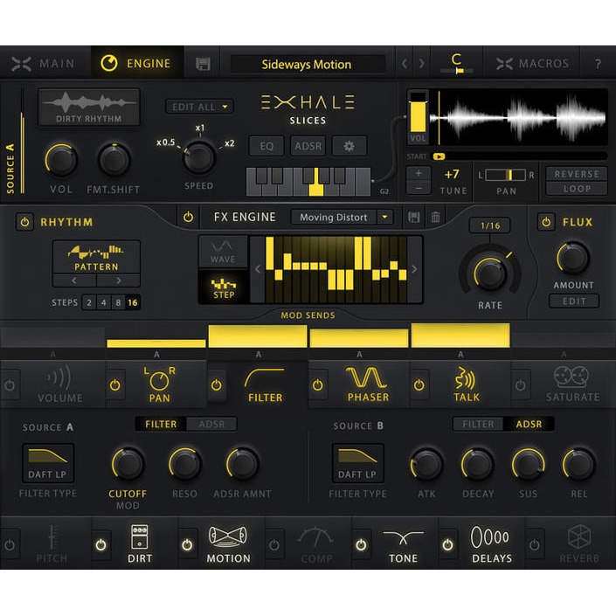Open the Motion effect module
Viewport: 616px width, 616px height.
(228, 543)
